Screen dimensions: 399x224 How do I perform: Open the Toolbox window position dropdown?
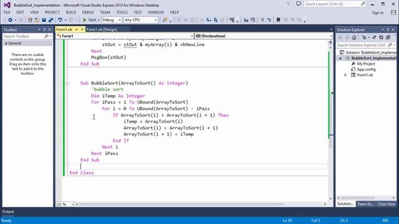click(39, 29)
